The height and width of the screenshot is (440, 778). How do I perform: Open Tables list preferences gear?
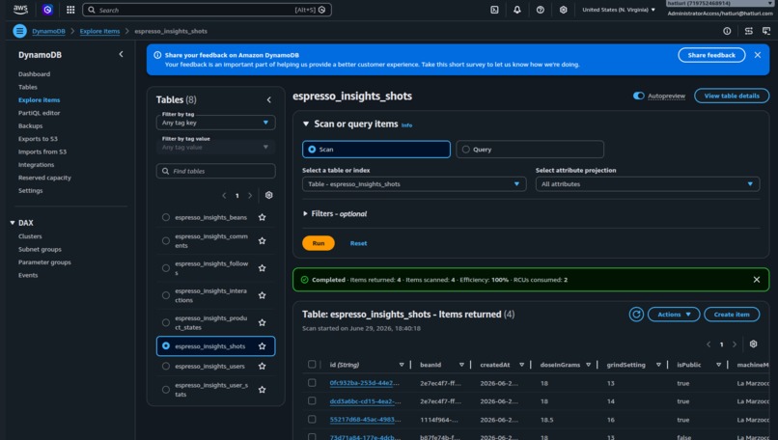click(x=269, y=195)
